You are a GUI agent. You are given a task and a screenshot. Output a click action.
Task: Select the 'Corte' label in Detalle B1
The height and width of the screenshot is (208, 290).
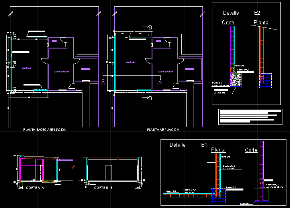(251, 150)
